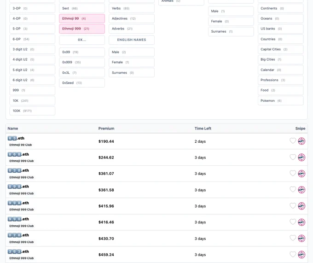
Task: Favorite the $244.62 name with heart
Action: click(293, 157)
